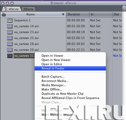Viewport: 126px width, 120px height.
Task: Click the project icon on efxi.ru tab
Action: 6,9
